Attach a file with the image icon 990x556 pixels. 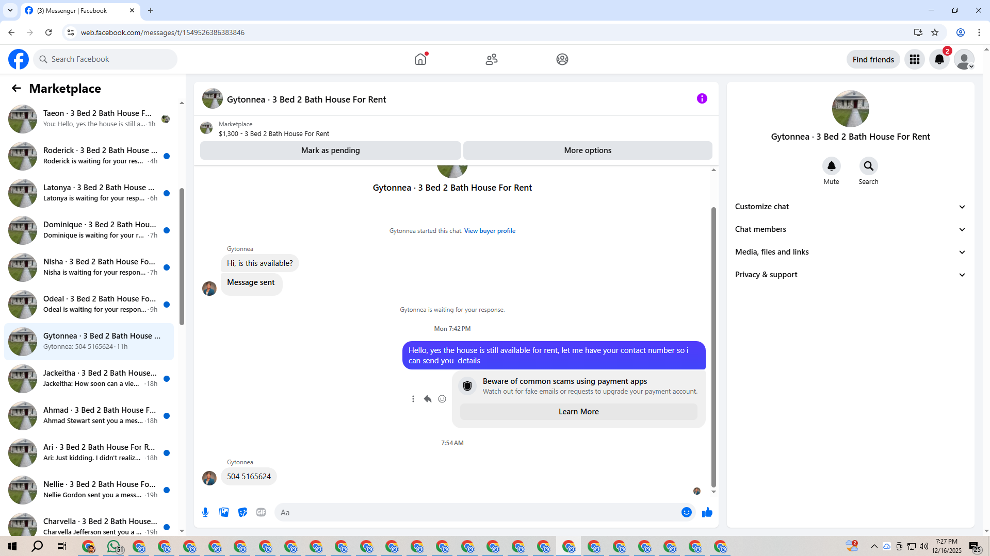[224, 512]
